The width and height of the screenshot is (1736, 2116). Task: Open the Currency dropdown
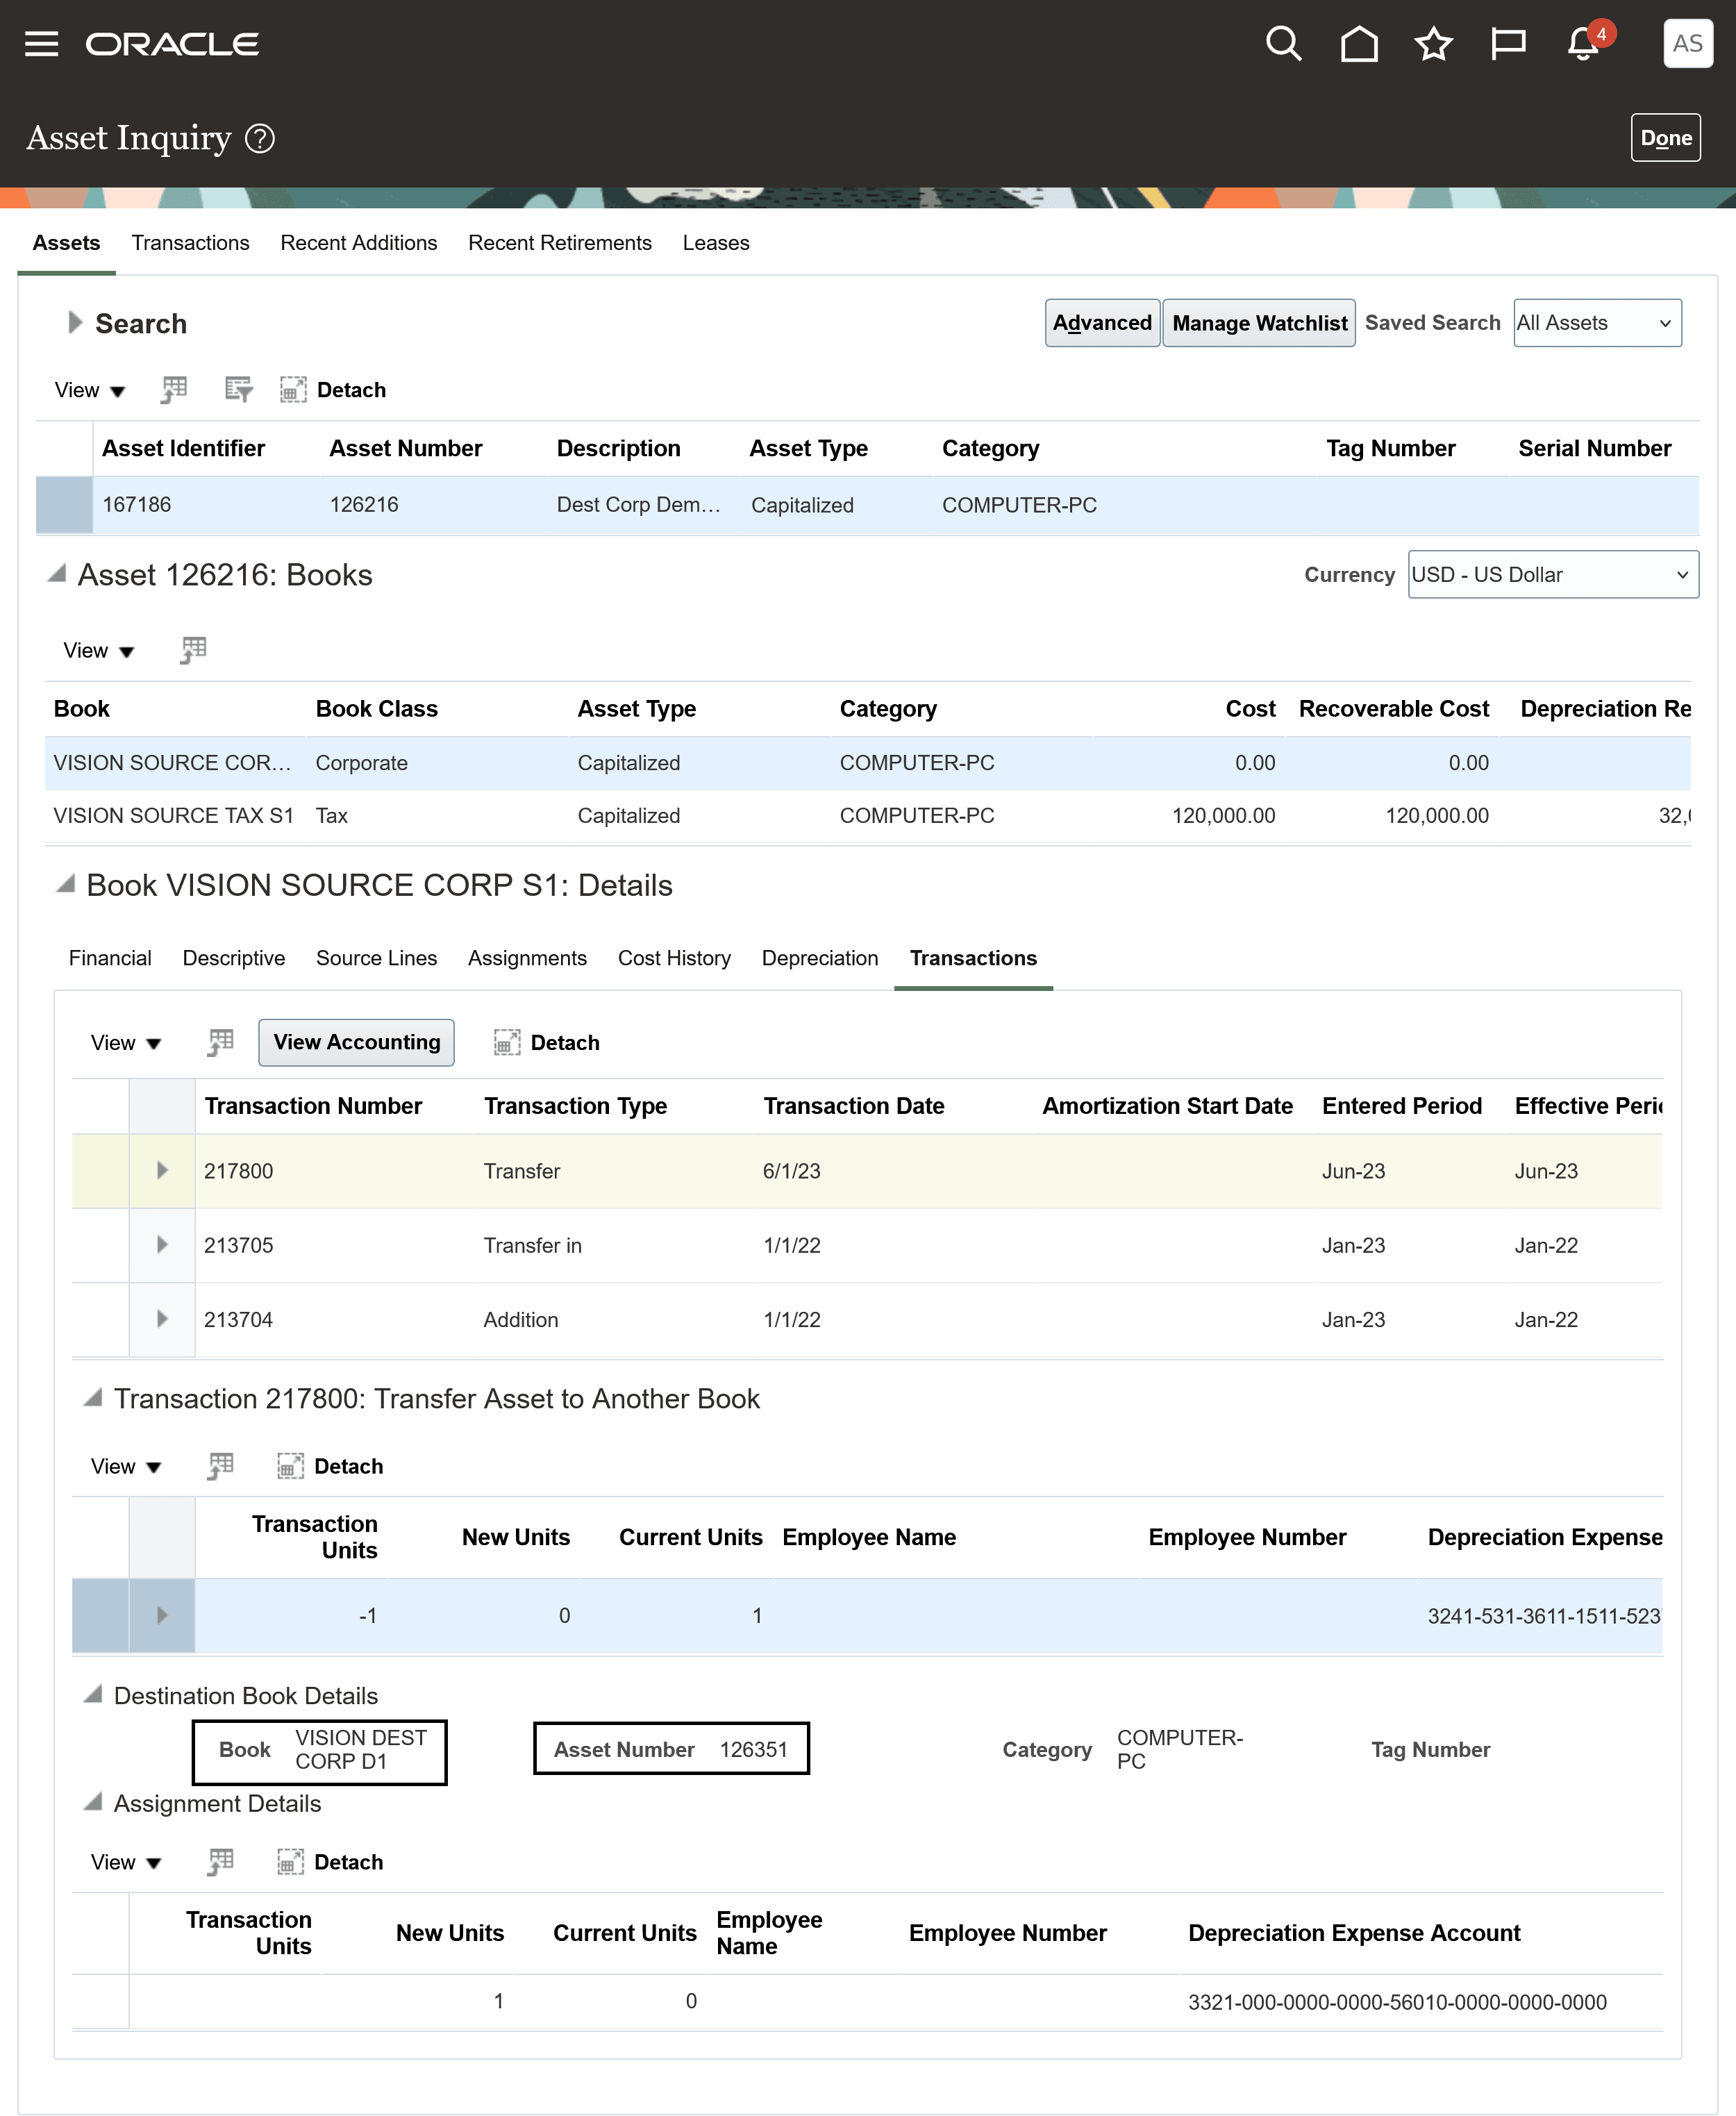1551,574
